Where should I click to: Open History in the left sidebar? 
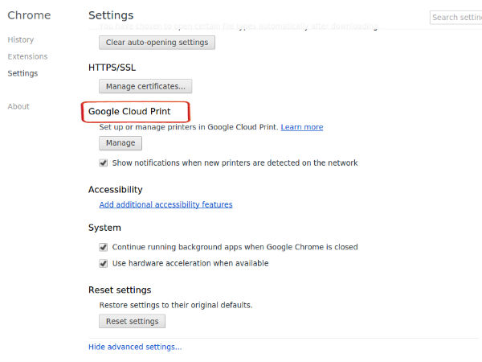(x=20, y=39)
